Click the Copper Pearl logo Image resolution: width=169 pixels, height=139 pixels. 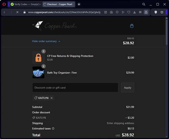pyautogui.click(x=55, y=26)
